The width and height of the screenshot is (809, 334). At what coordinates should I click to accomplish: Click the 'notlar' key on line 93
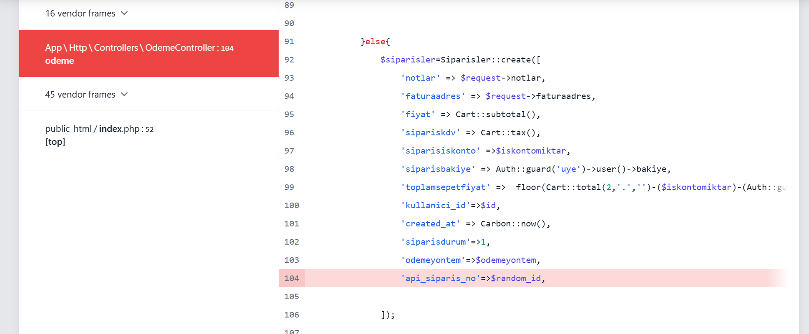tap(420, 78)
